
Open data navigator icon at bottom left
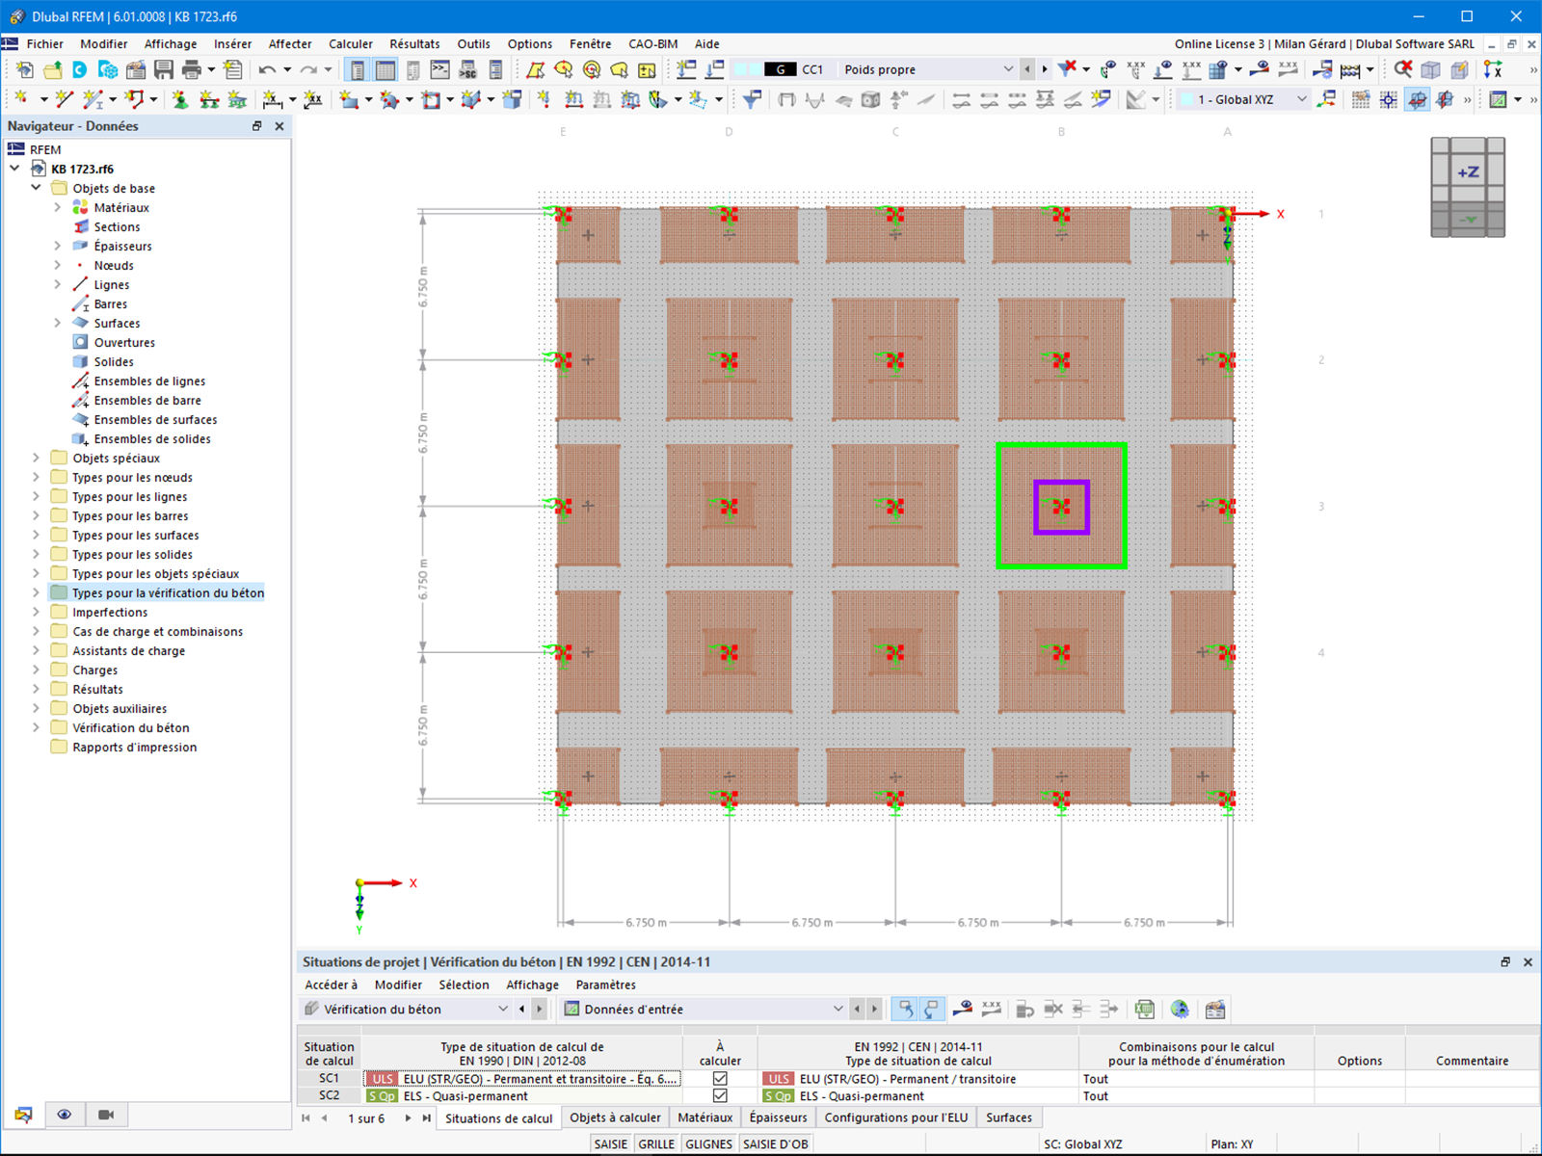[23, 1115]
